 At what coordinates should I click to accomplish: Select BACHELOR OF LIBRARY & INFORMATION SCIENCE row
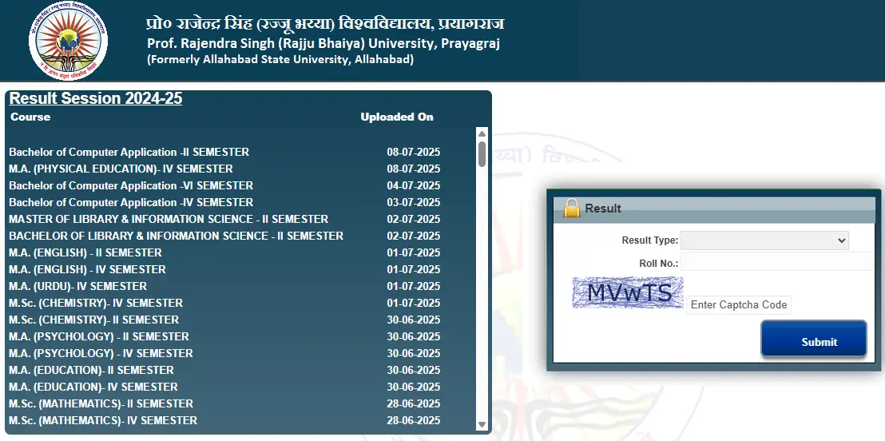click(176, 236)
